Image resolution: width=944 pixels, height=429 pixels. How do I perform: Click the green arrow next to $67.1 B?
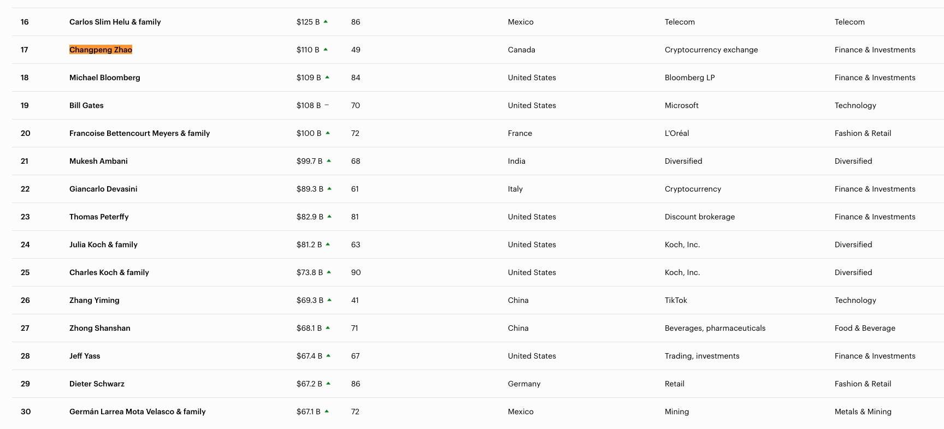point(327,412)
